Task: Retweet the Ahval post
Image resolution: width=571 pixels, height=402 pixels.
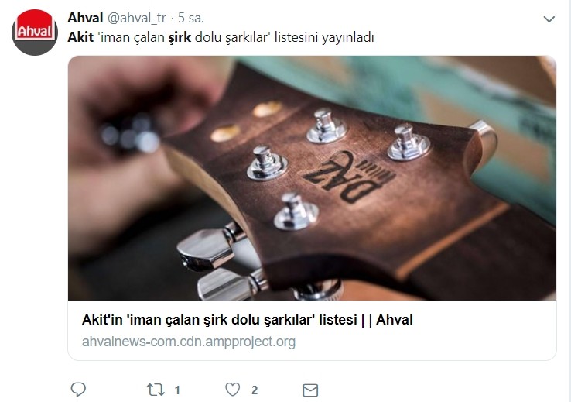Action: 156,390
